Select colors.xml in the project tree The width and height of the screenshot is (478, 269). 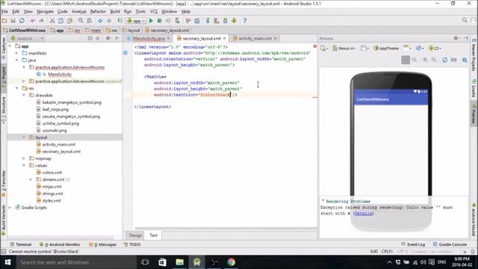[x=49, y=173]
